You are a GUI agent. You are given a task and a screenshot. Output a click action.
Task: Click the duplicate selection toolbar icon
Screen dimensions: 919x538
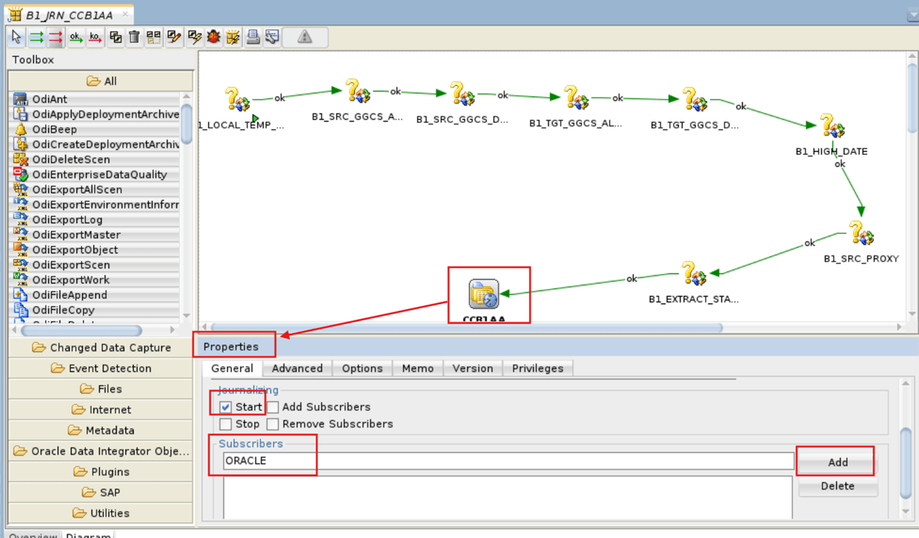tap(114, 37)
